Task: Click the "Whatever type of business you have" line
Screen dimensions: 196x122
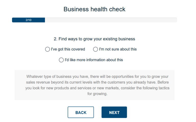Action: tap(97, 76)
